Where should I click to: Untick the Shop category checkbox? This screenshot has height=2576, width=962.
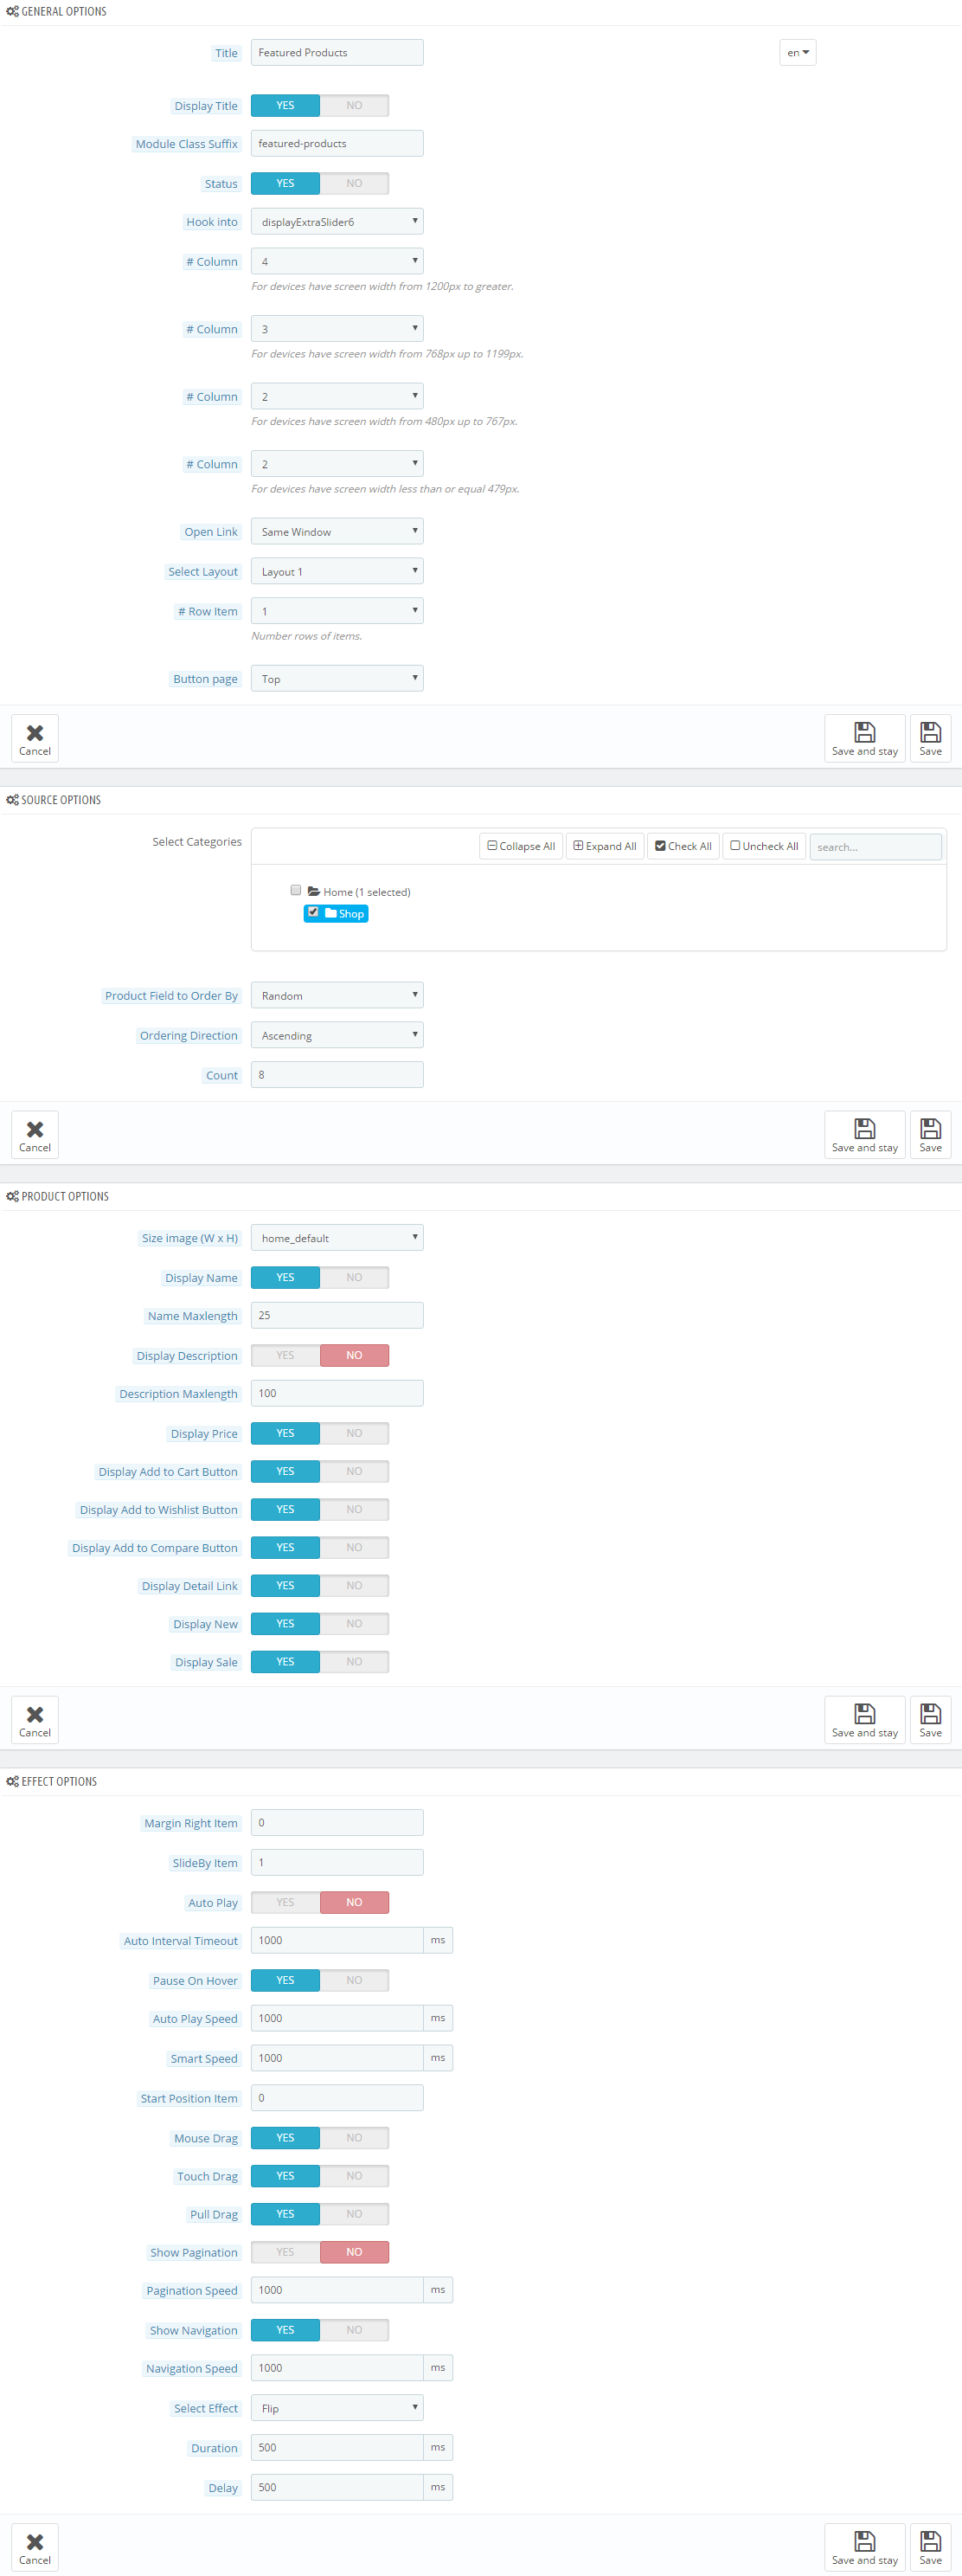click(x=314, y=912)
